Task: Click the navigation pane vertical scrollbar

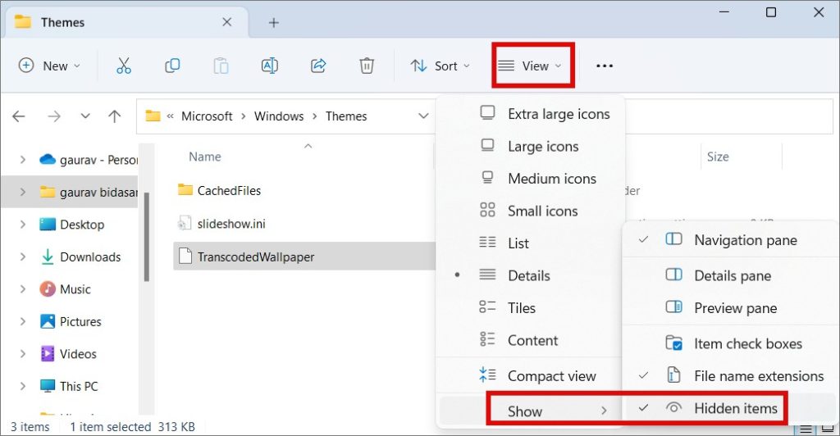Action: click(x=146, y=237)
